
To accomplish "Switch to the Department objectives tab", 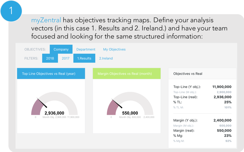I will coord(86,49).
